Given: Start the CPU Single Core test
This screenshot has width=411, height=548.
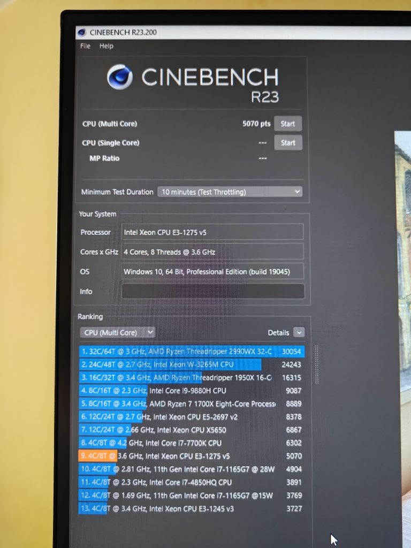Looking at the screenshot, I should [x=288, y=142].
